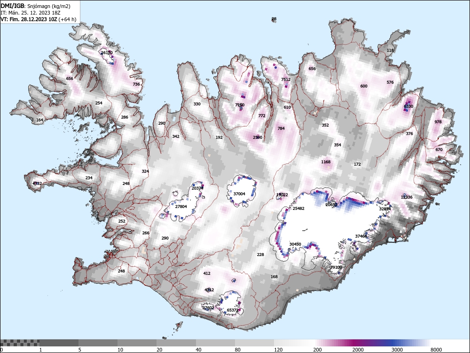The image size is (470, 353).
Task: Click the legend segment between 1 and 5
Action: pyautogui.click(x=59, y=343)
